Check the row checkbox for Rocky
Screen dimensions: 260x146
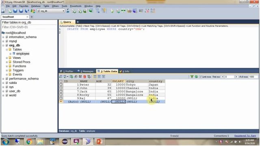pyautogui.click(x=61, y=95)
